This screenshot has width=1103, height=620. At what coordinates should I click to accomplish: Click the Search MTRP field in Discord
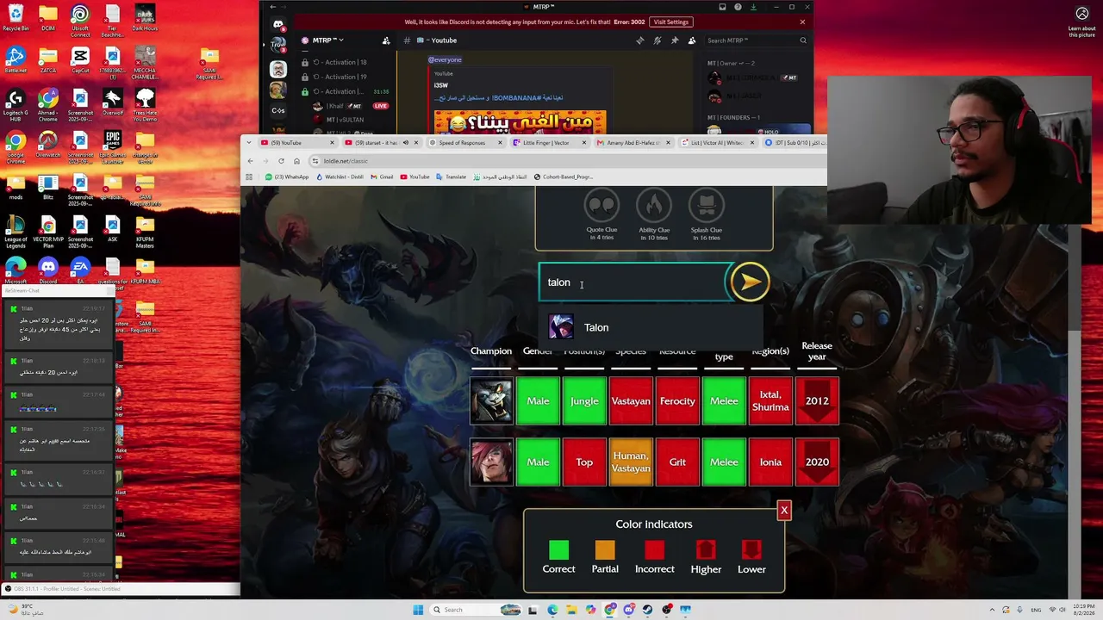[757, 40]
